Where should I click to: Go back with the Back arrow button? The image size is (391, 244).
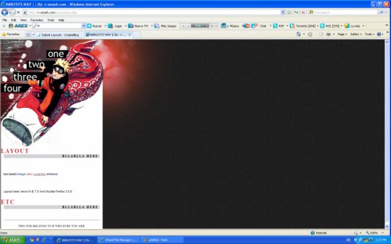pos(5,12)
